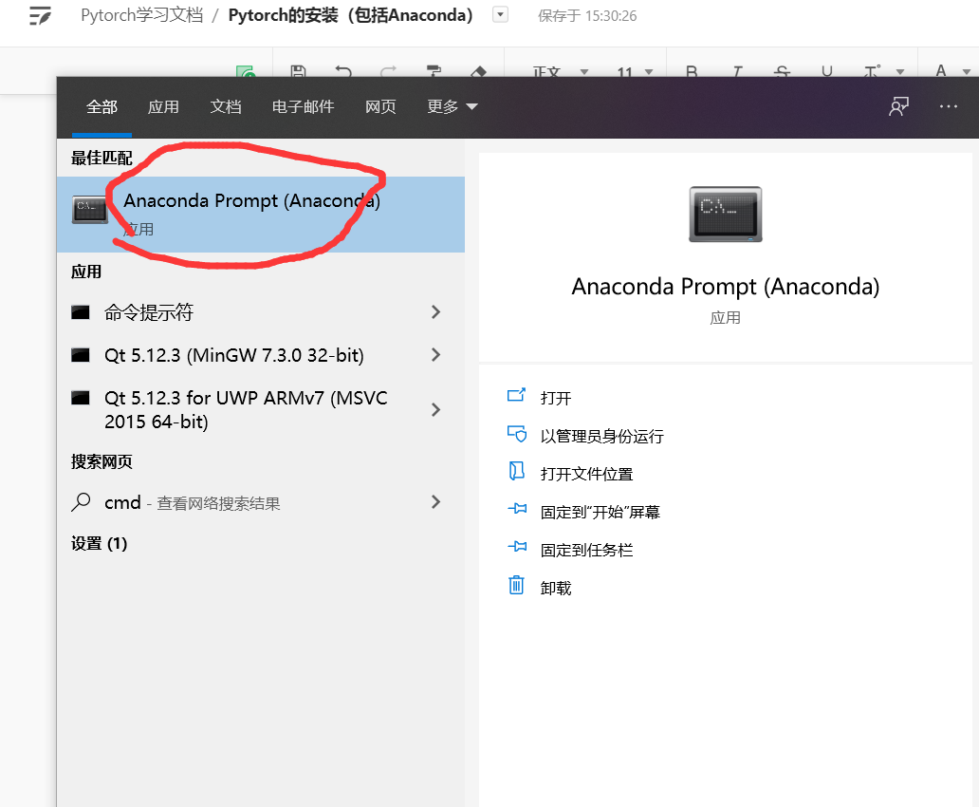Expand the 更多 search filter menu
Screen dimensions: 979x807
[x=453, y=107]
